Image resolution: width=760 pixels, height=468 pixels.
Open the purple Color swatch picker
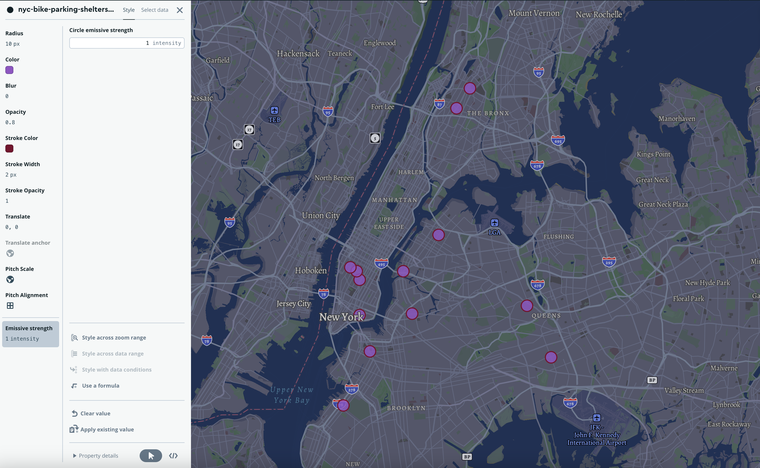pyautogui.click(x=9, y=70)
